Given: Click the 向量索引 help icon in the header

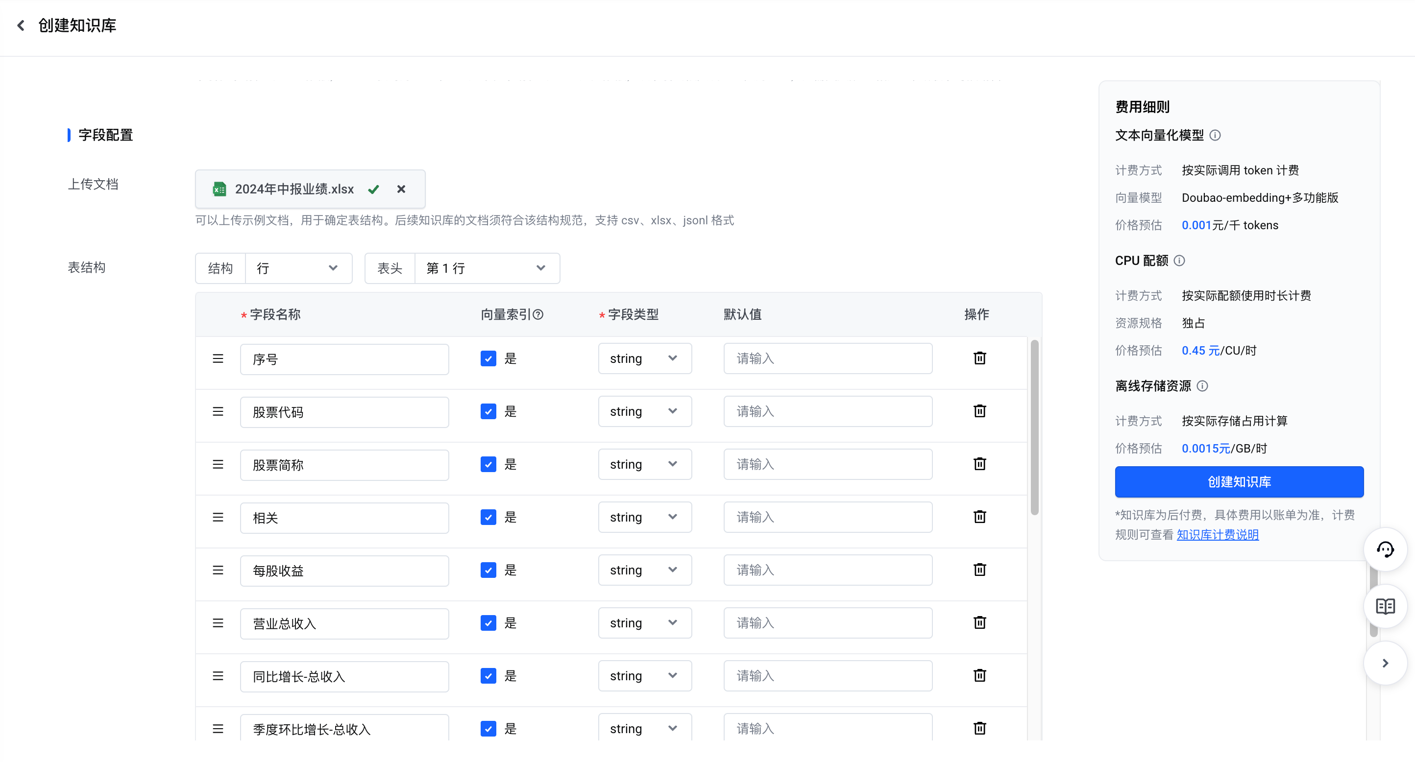Looking at the screenshot, I should (538, 314).
